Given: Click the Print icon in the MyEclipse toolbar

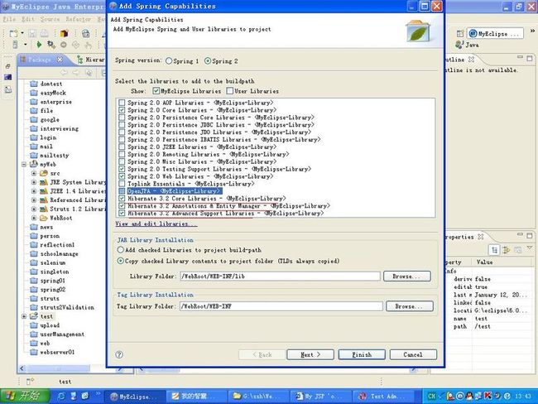Looking at the screenshot, I should pyautogui.click(x=45, y=33).
